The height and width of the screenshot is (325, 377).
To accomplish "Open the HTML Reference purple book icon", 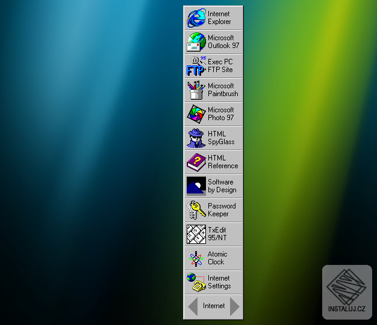I will pos(196,162).
